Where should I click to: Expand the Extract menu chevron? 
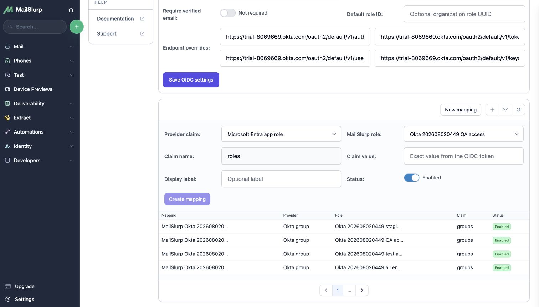coord(71,118)
